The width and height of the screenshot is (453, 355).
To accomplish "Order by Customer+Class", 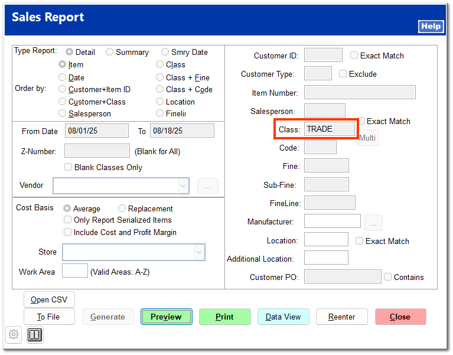I will click(62, 102).
